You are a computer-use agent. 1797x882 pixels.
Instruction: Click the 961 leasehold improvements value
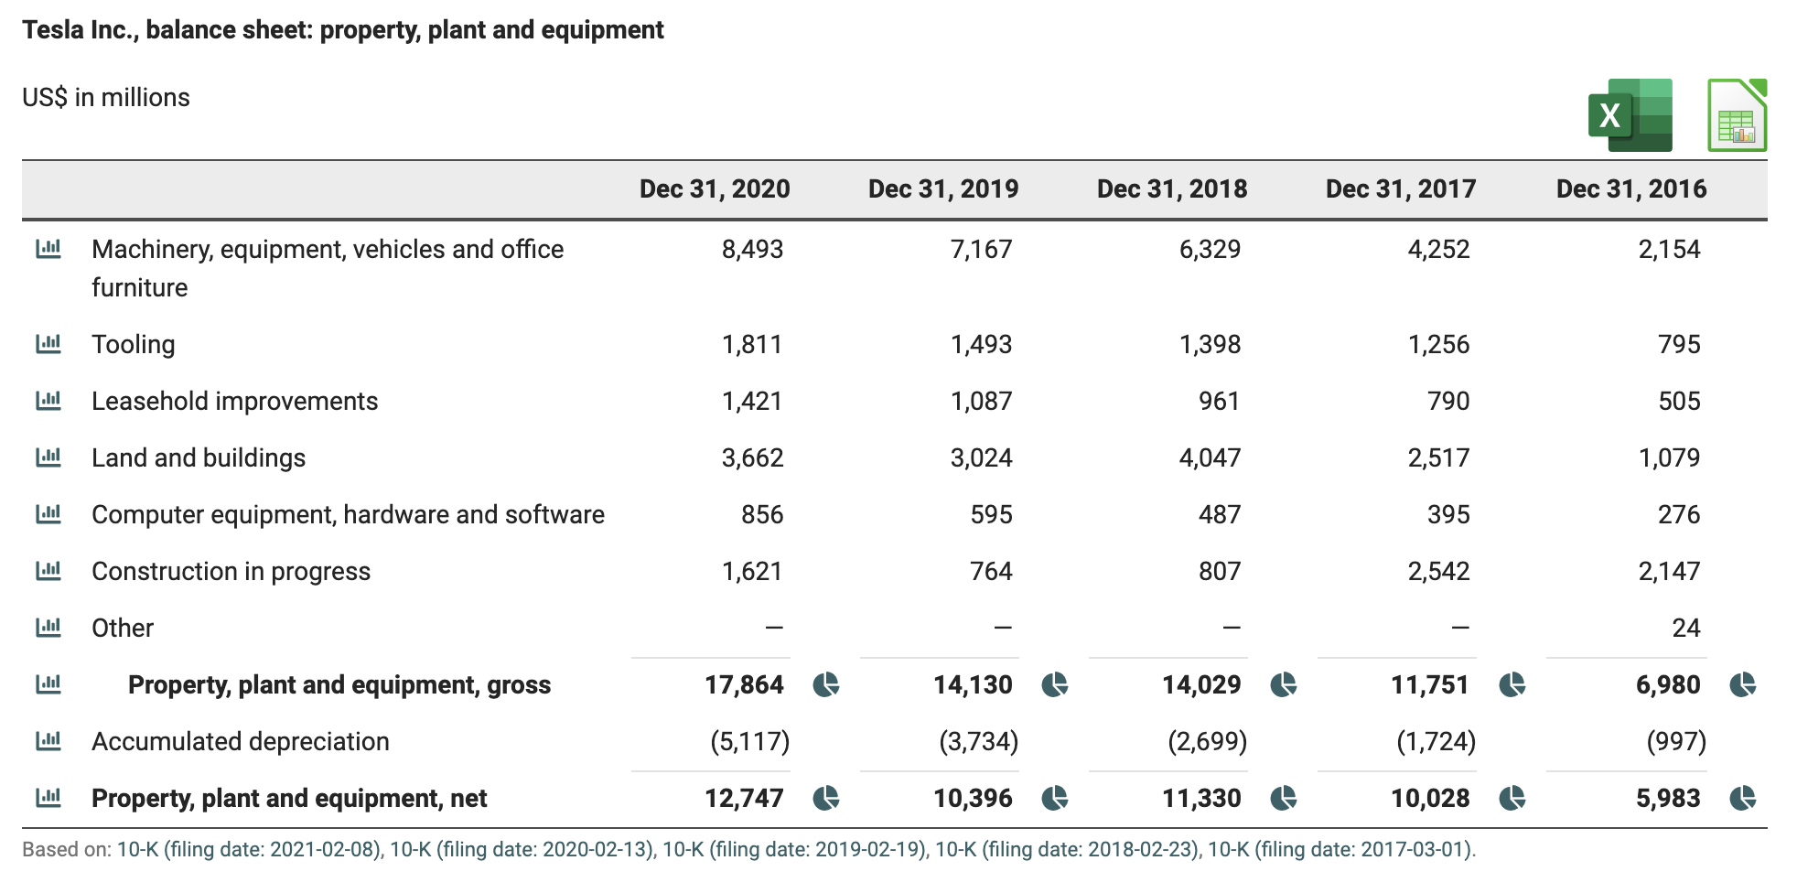coord(1220,401)
